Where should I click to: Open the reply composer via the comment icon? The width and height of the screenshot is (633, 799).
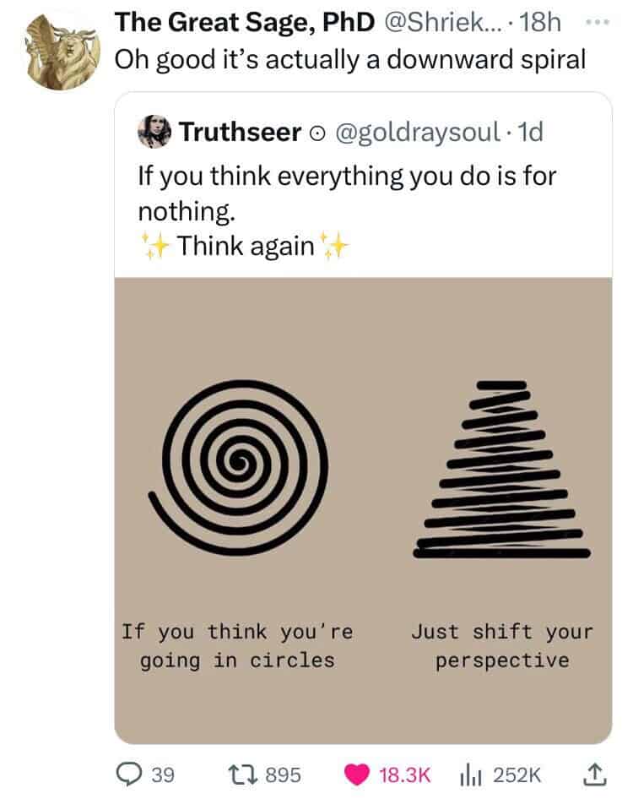[x=129, y=773]
